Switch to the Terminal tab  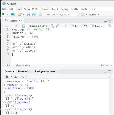[x=23, y=72]
